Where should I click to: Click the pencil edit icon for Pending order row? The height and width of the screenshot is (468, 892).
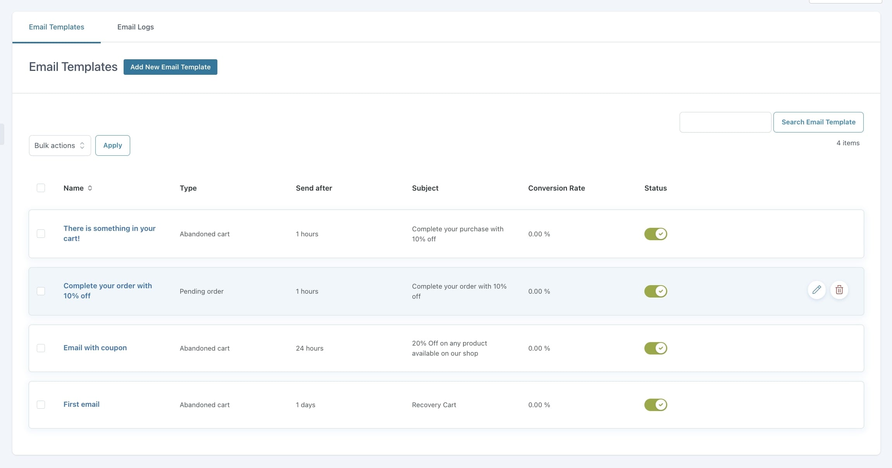click(x=816, y=290)
